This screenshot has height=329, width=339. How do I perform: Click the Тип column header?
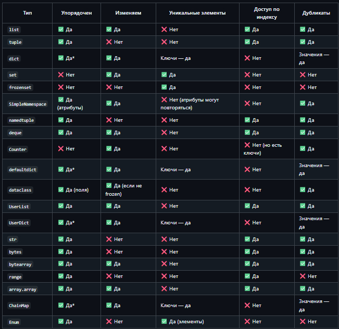click(x=28, y=12)
